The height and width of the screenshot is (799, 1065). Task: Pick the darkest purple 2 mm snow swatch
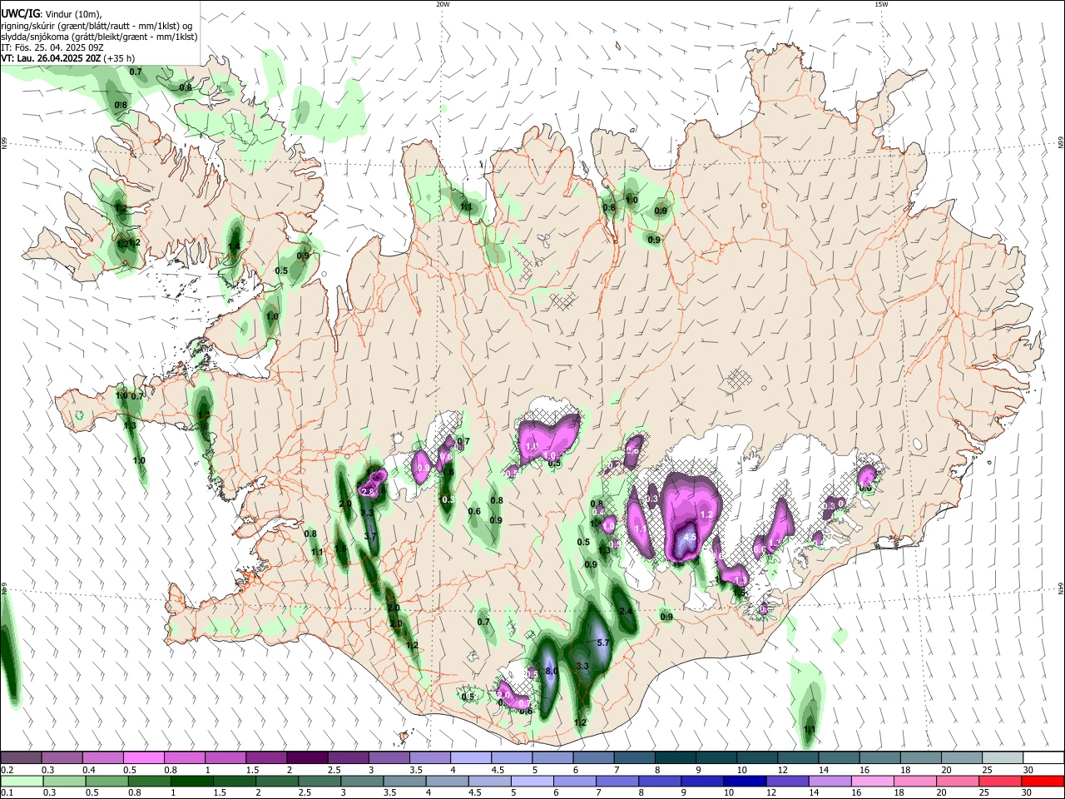pos(306,757)
